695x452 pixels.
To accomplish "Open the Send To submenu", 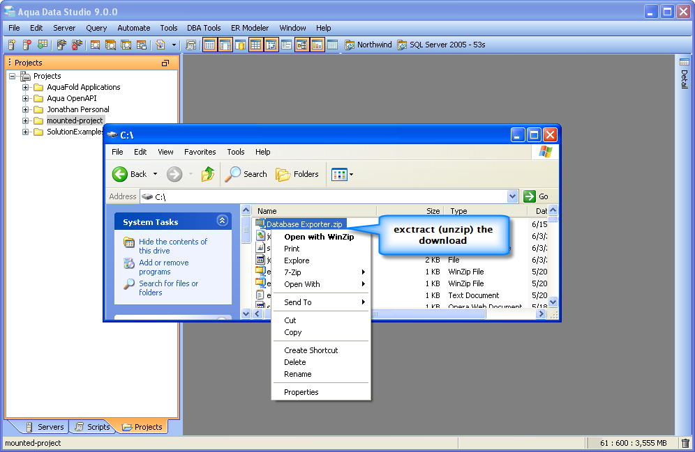I will click(321, 302).
